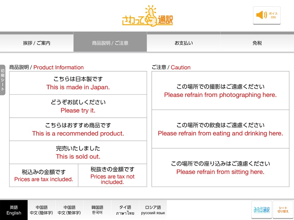Choose Korean 韓国語 language
Screen dimensions: 294x220
coord(97,210)
